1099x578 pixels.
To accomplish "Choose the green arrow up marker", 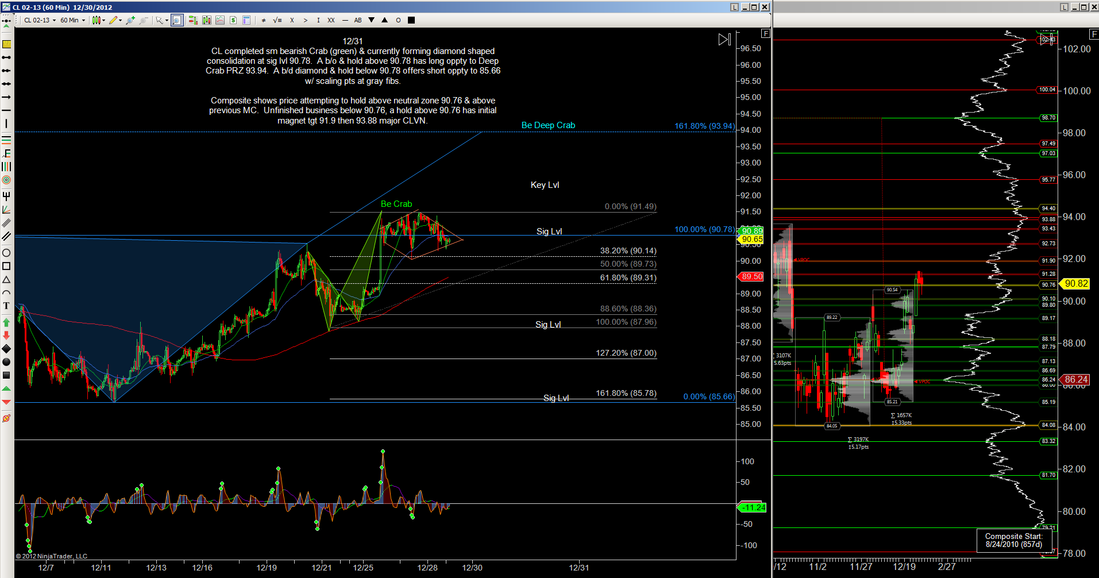I will point(6,322).
